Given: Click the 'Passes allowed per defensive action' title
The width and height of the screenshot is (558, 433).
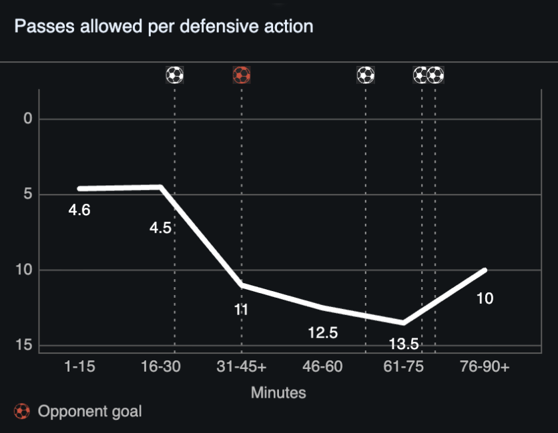Looking at the screenshot, I should click(164, 27).
